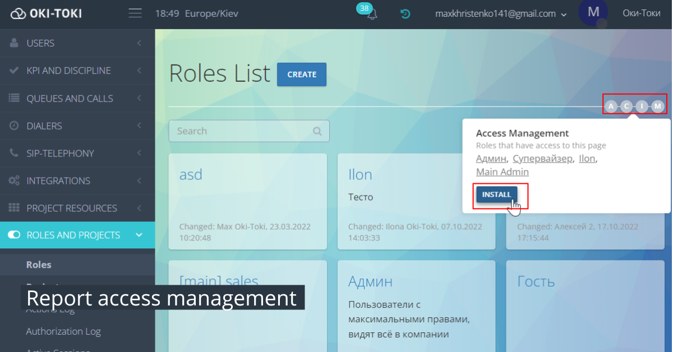Click the blue history restore icon
673x352 pixels.
pyautogui.click(x=404, y=13)
